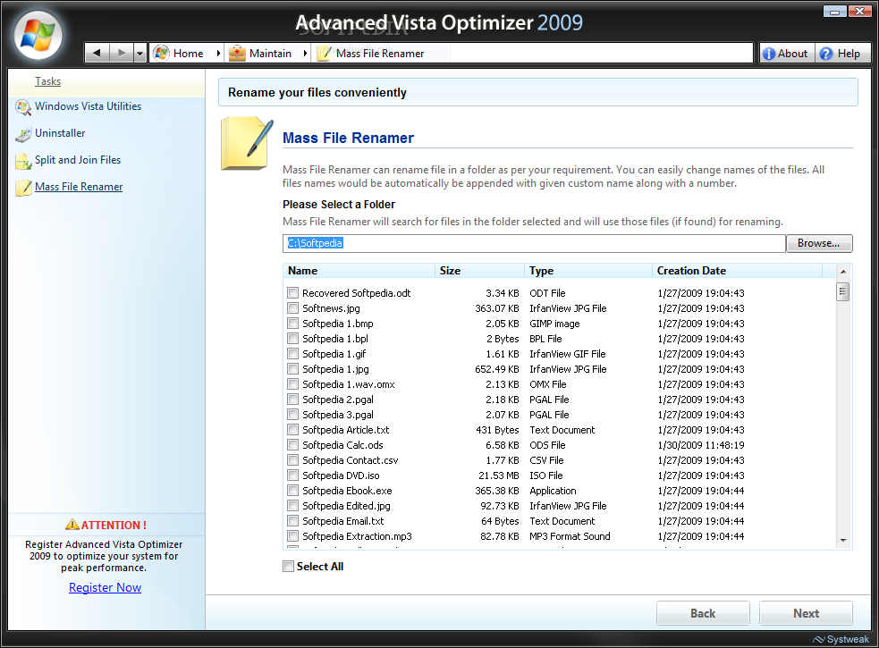Go back with the left arrow navigation button

pyautogui.click(x=97, y=54)
